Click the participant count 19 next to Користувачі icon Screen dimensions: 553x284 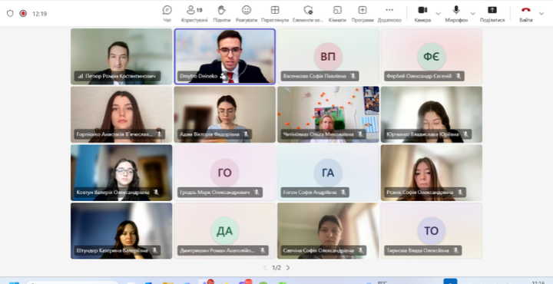tap(199, 10)
